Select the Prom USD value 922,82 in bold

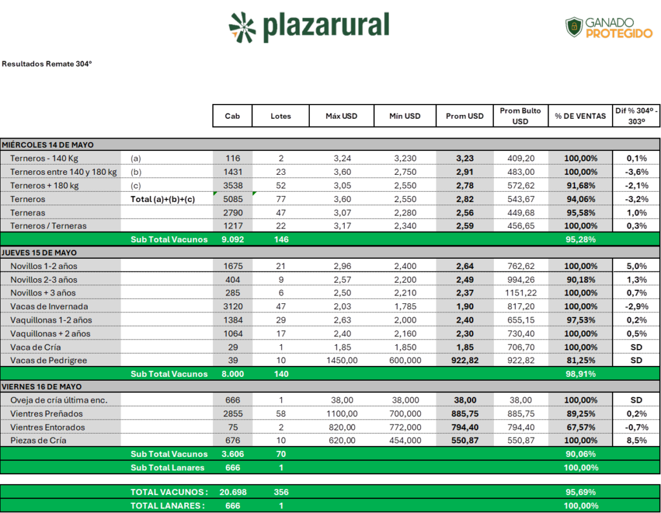coord(465,361)
